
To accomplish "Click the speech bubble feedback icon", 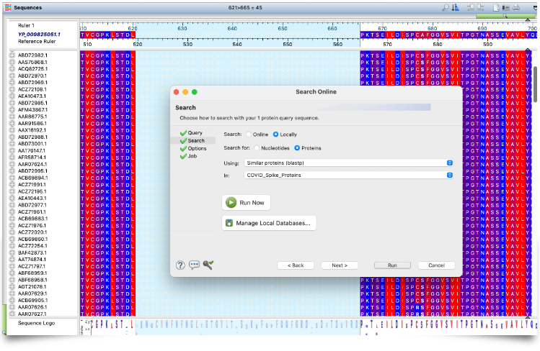I will pos(194,265).
